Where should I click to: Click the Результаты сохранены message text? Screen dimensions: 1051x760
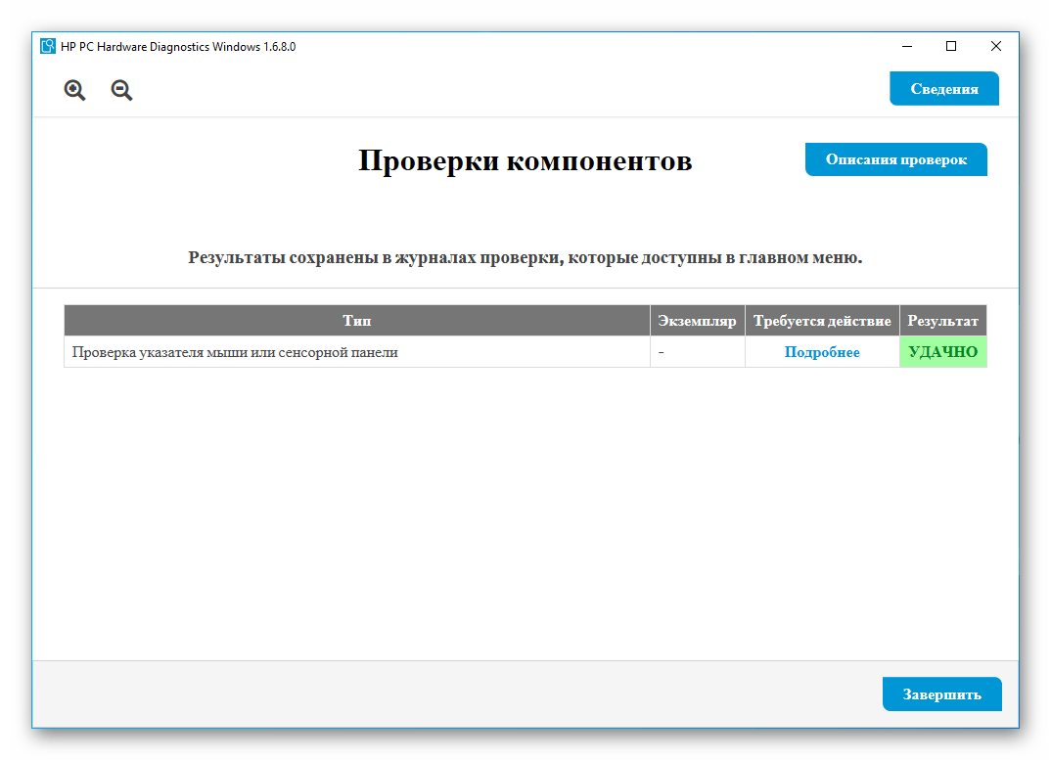tap(525, 258)
